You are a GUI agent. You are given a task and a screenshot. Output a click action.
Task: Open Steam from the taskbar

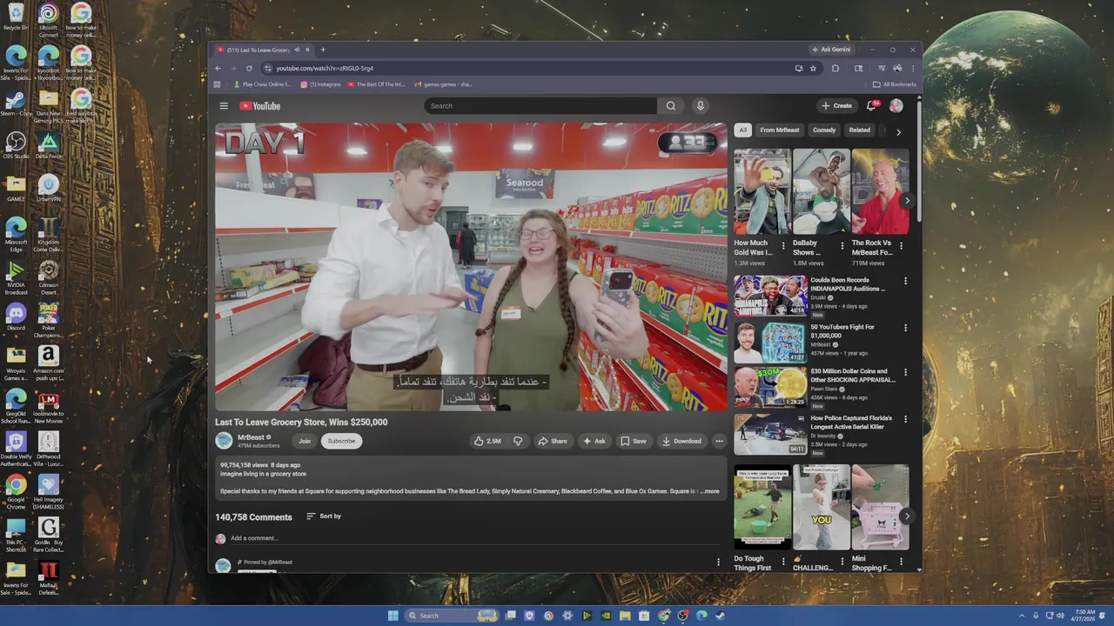[x=720, y=616]
